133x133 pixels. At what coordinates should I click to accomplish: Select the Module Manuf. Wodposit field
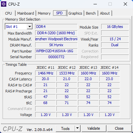coord(56,39)
